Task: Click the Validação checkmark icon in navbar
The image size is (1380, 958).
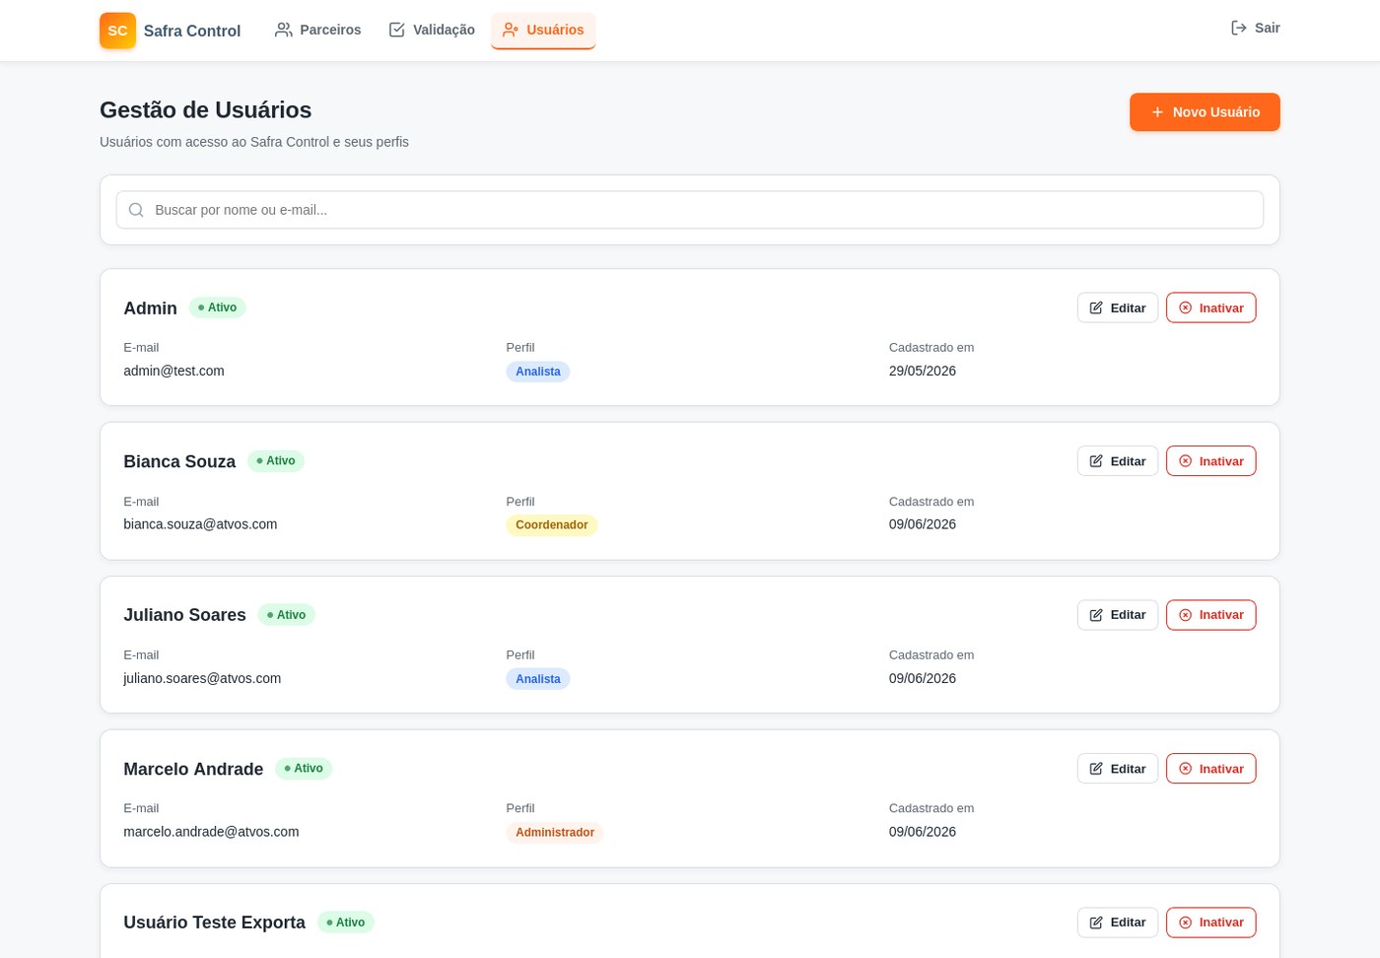Action: 397,30
